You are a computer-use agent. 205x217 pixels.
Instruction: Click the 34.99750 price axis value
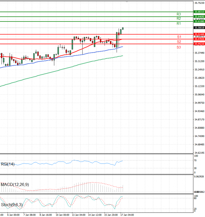[199, 103]
